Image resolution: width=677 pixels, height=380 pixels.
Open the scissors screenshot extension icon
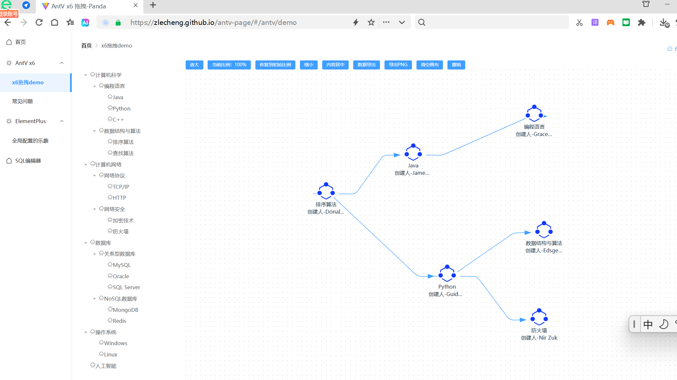[x=579, y=22]
